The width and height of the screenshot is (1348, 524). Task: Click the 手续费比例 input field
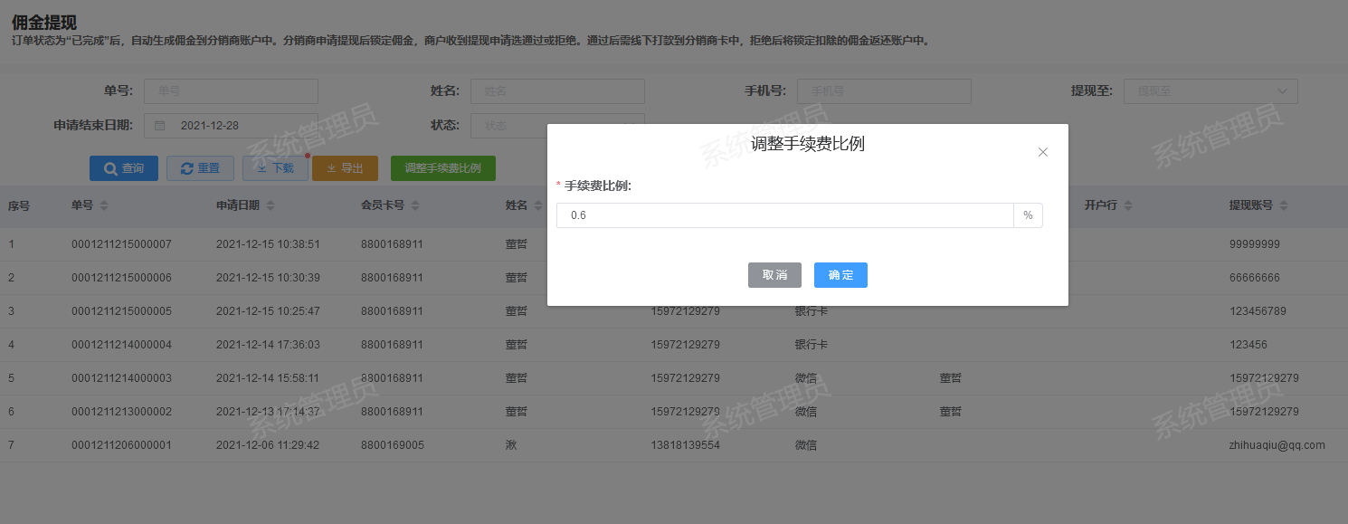(784, 215)
